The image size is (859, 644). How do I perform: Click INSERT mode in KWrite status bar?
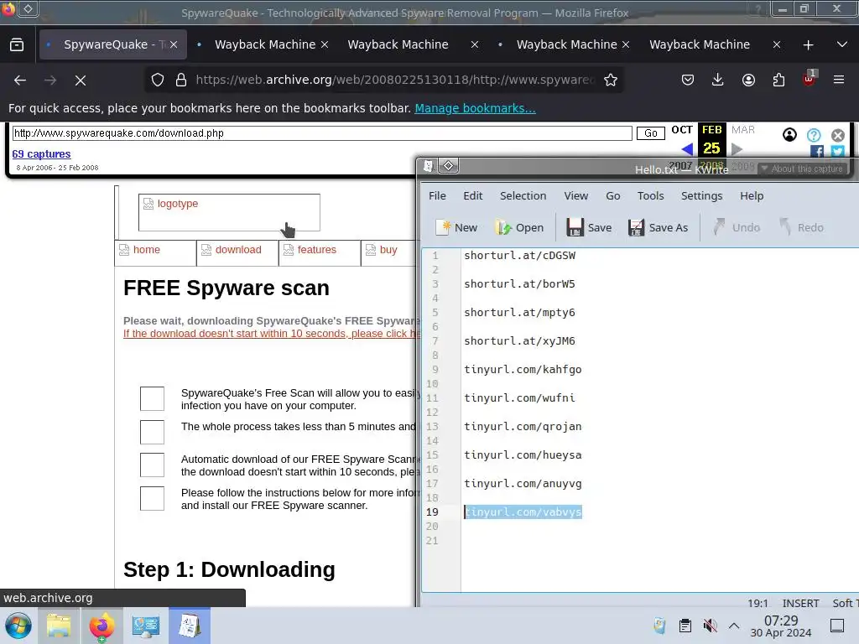[800, 603]
